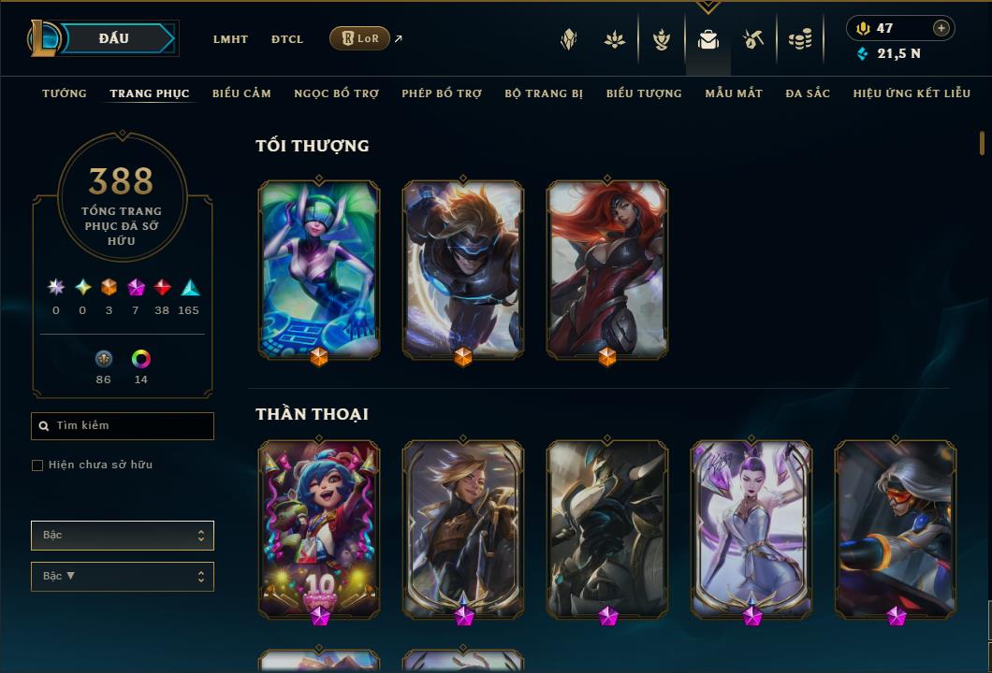Open the Store coins icon
Viewport: 992px width, 673px height.
pyautogui.click(x=800, y=40)
